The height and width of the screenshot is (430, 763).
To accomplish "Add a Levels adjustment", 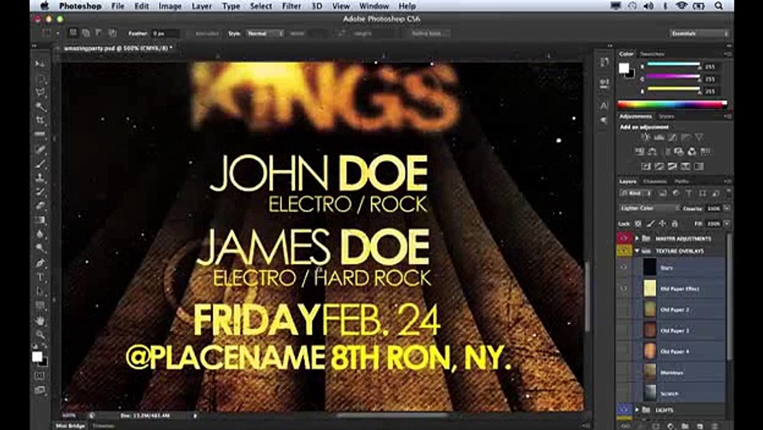I will (660, 137).
